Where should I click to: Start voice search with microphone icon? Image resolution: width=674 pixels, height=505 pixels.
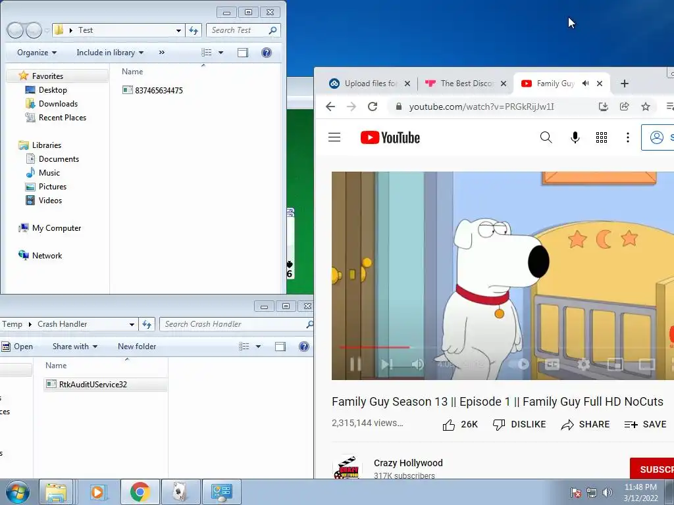575,137
